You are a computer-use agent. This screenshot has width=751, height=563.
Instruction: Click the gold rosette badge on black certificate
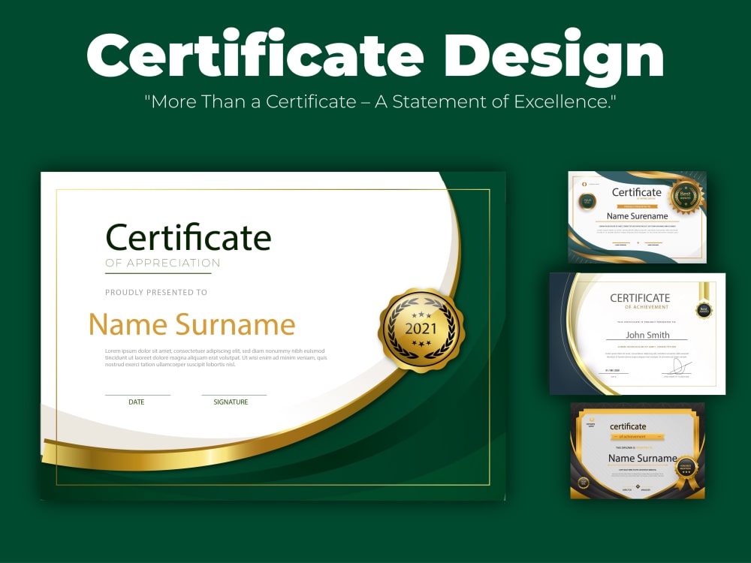point(687,472)
